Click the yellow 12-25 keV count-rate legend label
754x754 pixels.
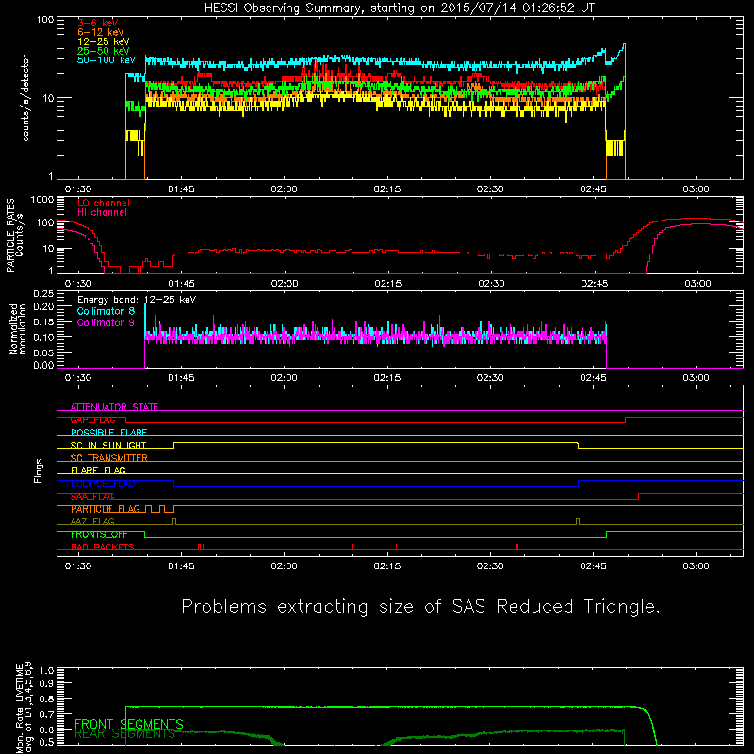tap(104, 41)
